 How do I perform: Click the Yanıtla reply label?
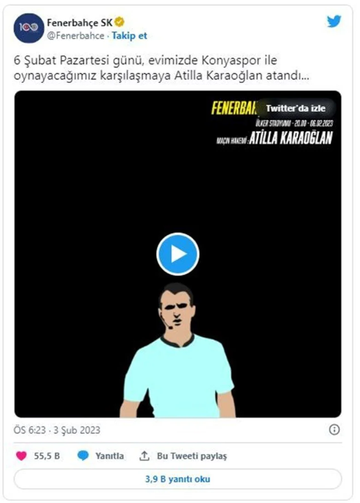[109, 456]
